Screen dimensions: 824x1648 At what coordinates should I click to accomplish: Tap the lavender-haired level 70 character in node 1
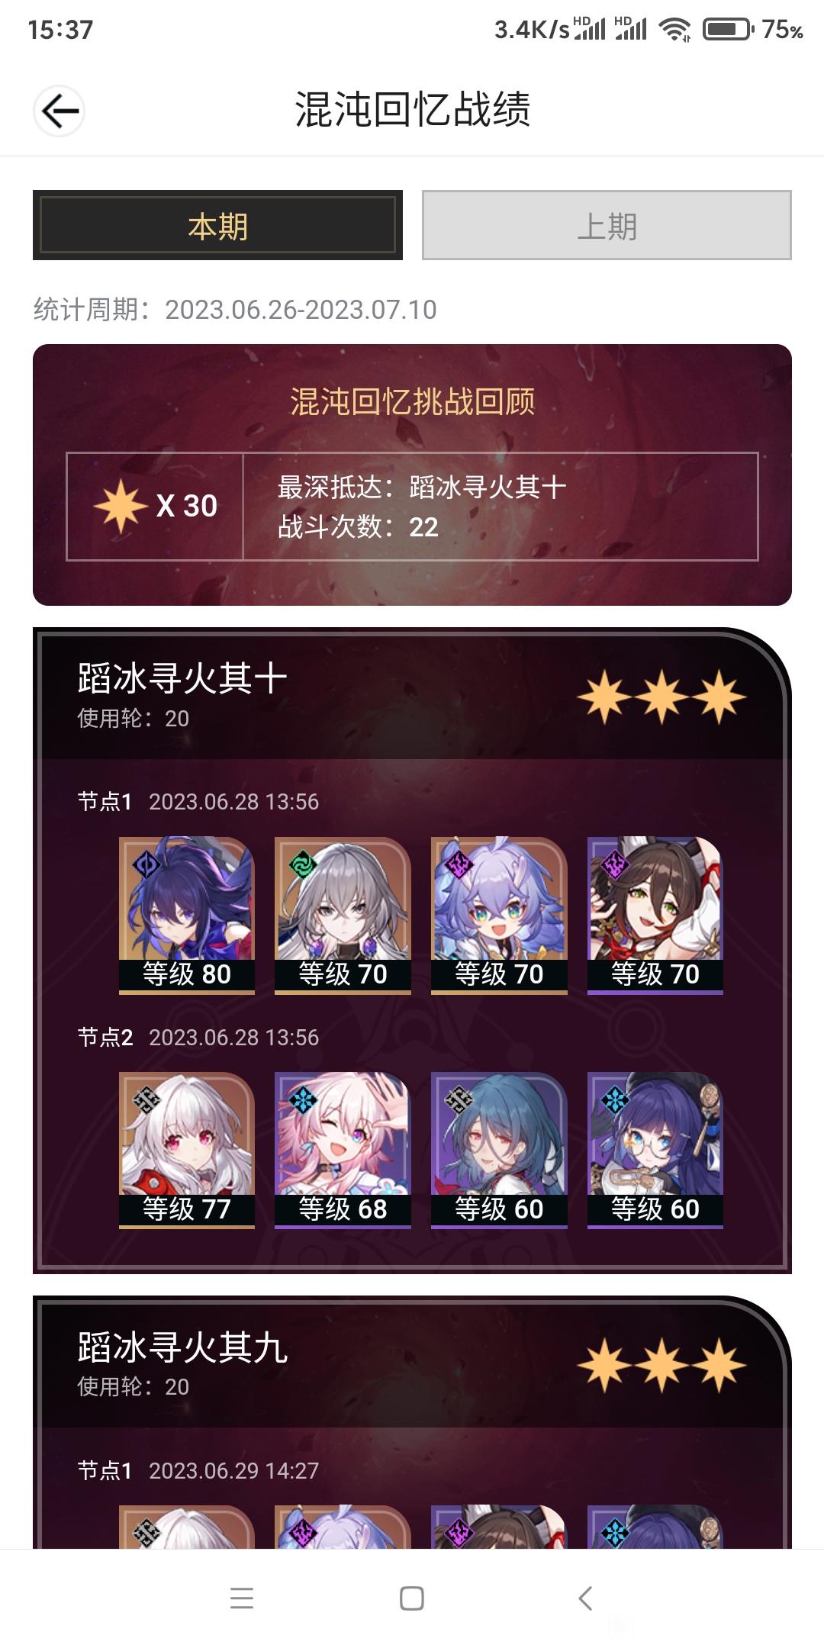pyautogui.click(x=499, y=916)
